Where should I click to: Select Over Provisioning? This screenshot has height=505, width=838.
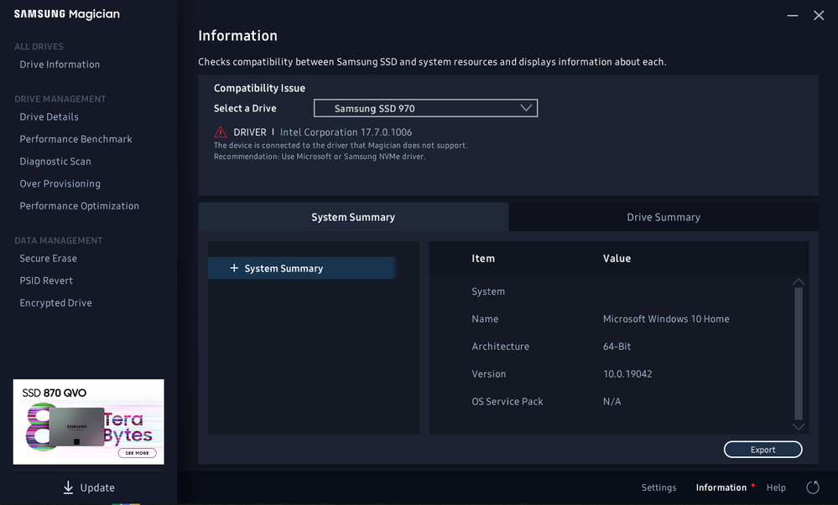[x=60, y=183]
